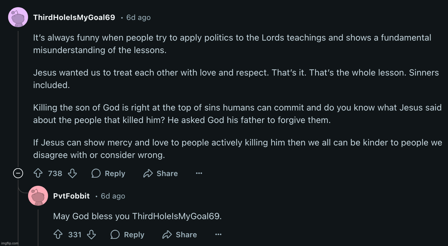Click the top comment's 6d ago timestamp
The height and width of the screenshot is (246, 448).
tap(138, 17)
